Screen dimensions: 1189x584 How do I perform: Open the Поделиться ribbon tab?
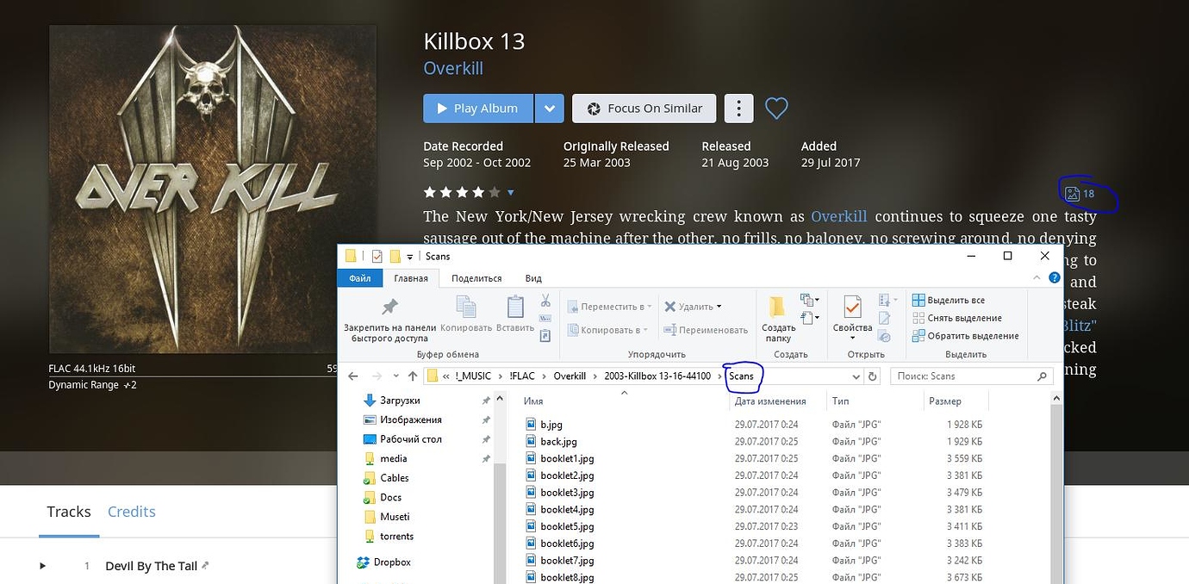coord(476,278)
